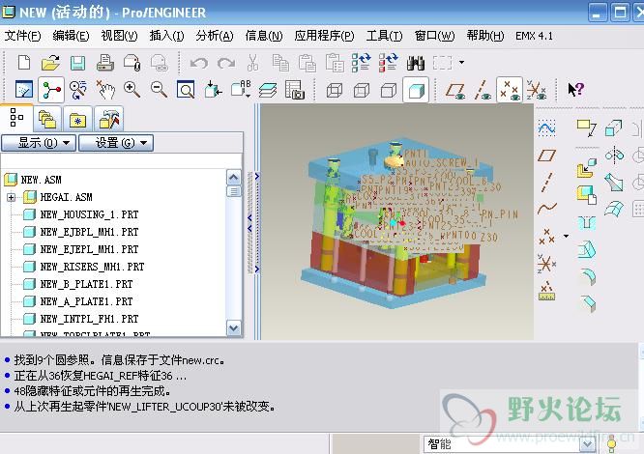
Task: Click the Zoom In magnifier
Action: (132, 89)
